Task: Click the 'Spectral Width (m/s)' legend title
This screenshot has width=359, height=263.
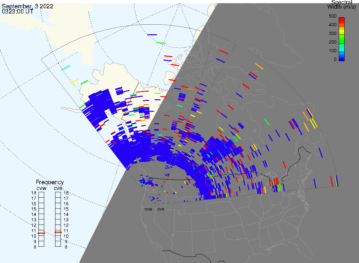Action: pos(342,4)
